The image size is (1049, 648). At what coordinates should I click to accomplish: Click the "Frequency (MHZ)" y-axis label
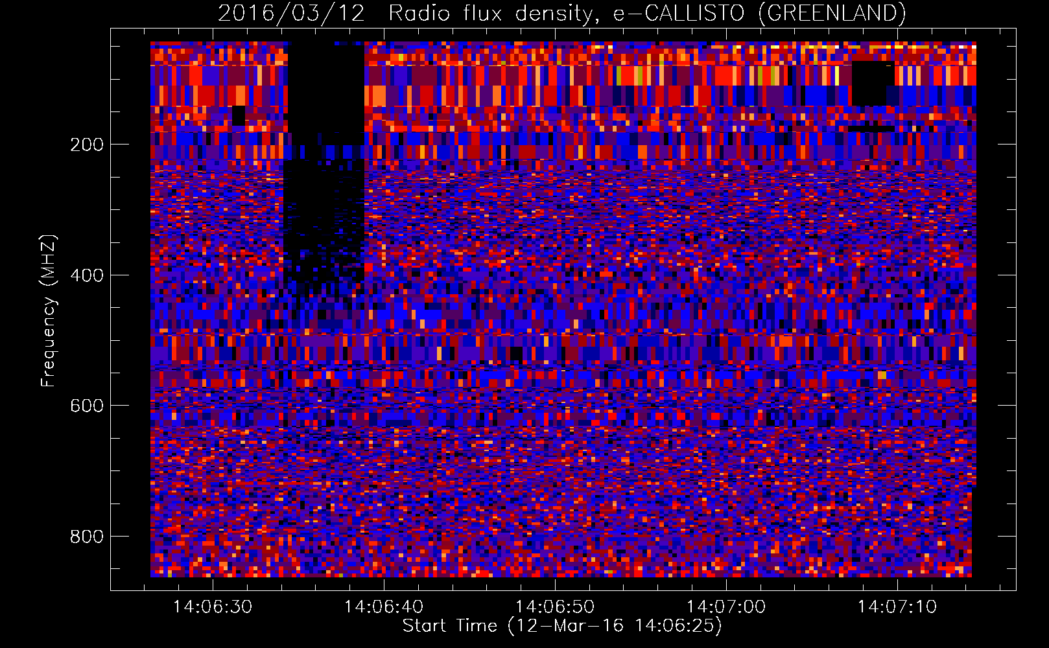coord(48,310)
